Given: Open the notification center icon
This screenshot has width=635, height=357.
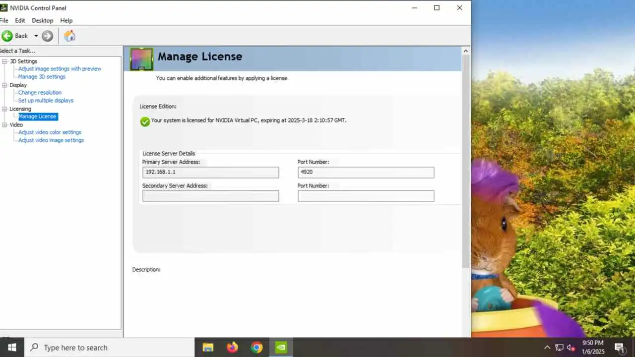Looking at the screenshot, I should (x=619, y=347).
